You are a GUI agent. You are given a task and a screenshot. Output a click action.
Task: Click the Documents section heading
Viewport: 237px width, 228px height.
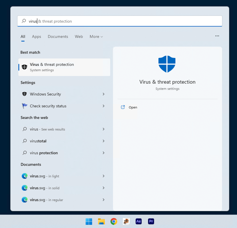pyautogui.click(x=31, y=164)
